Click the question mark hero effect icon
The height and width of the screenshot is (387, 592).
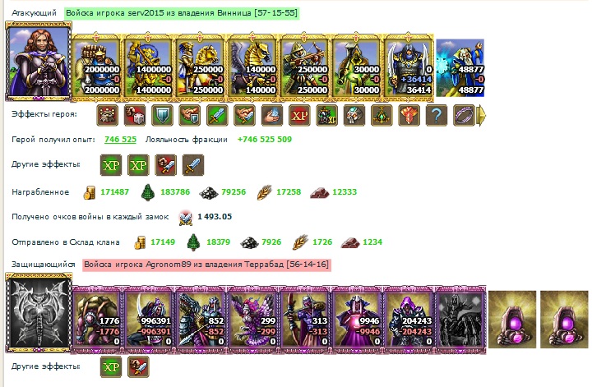[x=436, y=115]
